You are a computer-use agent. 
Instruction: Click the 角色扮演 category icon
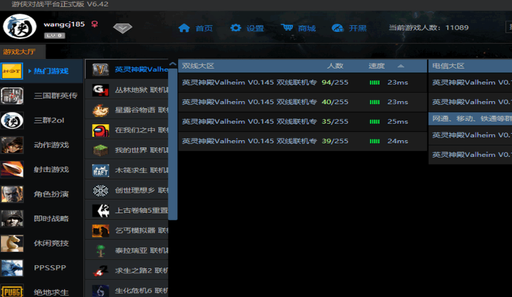pos(12,194)
